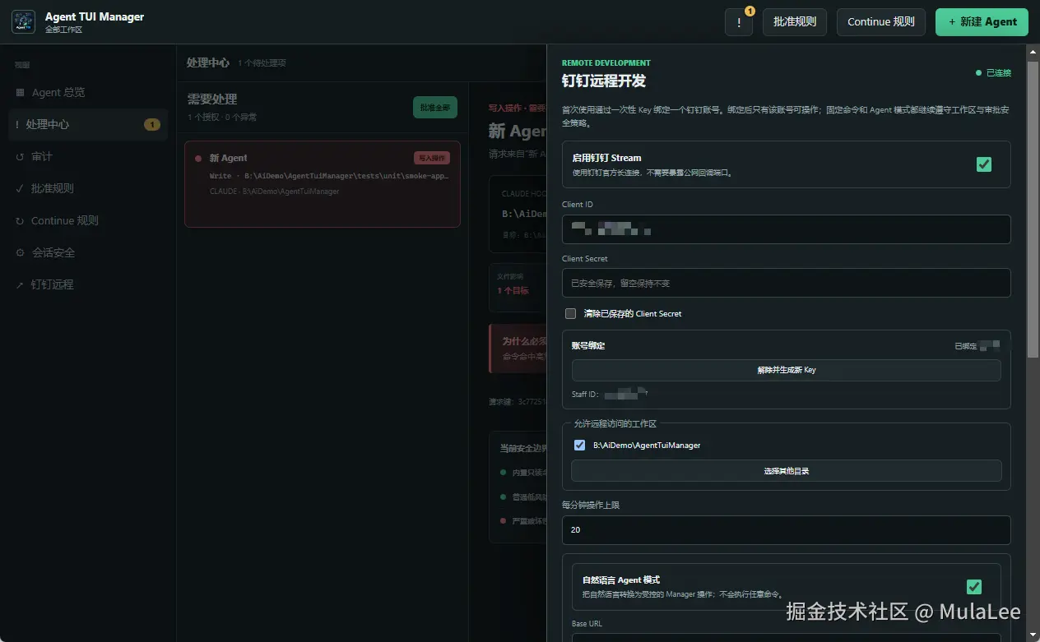Viewport: 1040px width, 642px height.
Task: Click the 1 个目标 value in the background panel
Action: pyautogui.click(x=513, y=290)
